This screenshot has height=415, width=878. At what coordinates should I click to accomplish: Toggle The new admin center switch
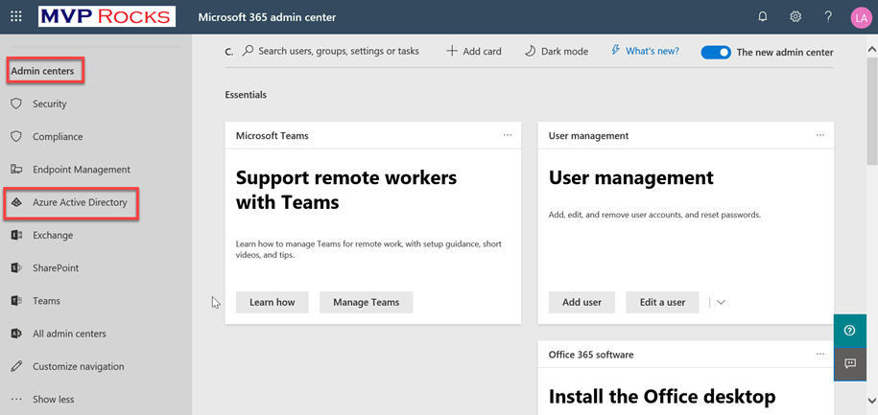click(x=716, y=52)
